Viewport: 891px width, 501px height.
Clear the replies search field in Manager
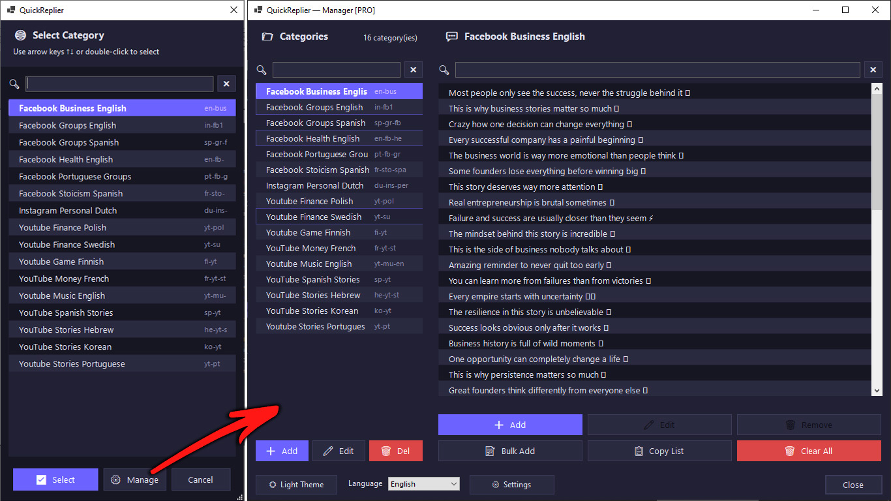[x=873, y=70]
